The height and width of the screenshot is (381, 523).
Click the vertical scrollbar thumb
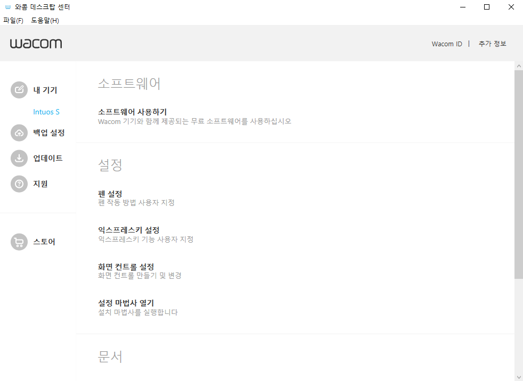pyautogui.click(x=519, y=174)
